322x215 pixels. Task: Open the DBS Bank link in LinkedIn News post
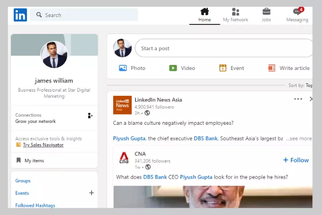206,138
